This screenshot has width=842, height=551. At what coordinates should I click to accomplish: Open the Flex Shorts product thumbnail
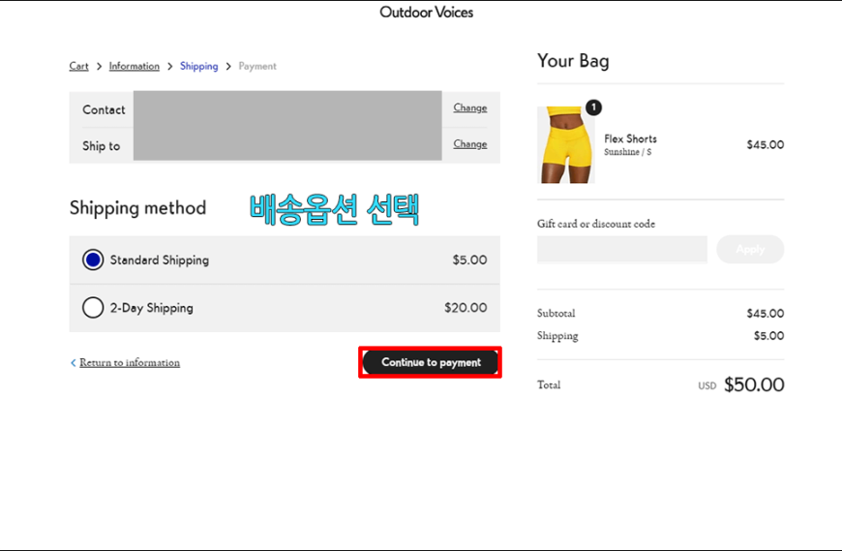[566, 145]
